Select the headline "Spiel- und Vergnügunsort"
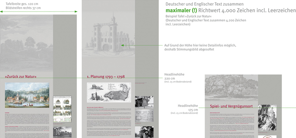This screenshot has width=296, height=138. point(231,106)
